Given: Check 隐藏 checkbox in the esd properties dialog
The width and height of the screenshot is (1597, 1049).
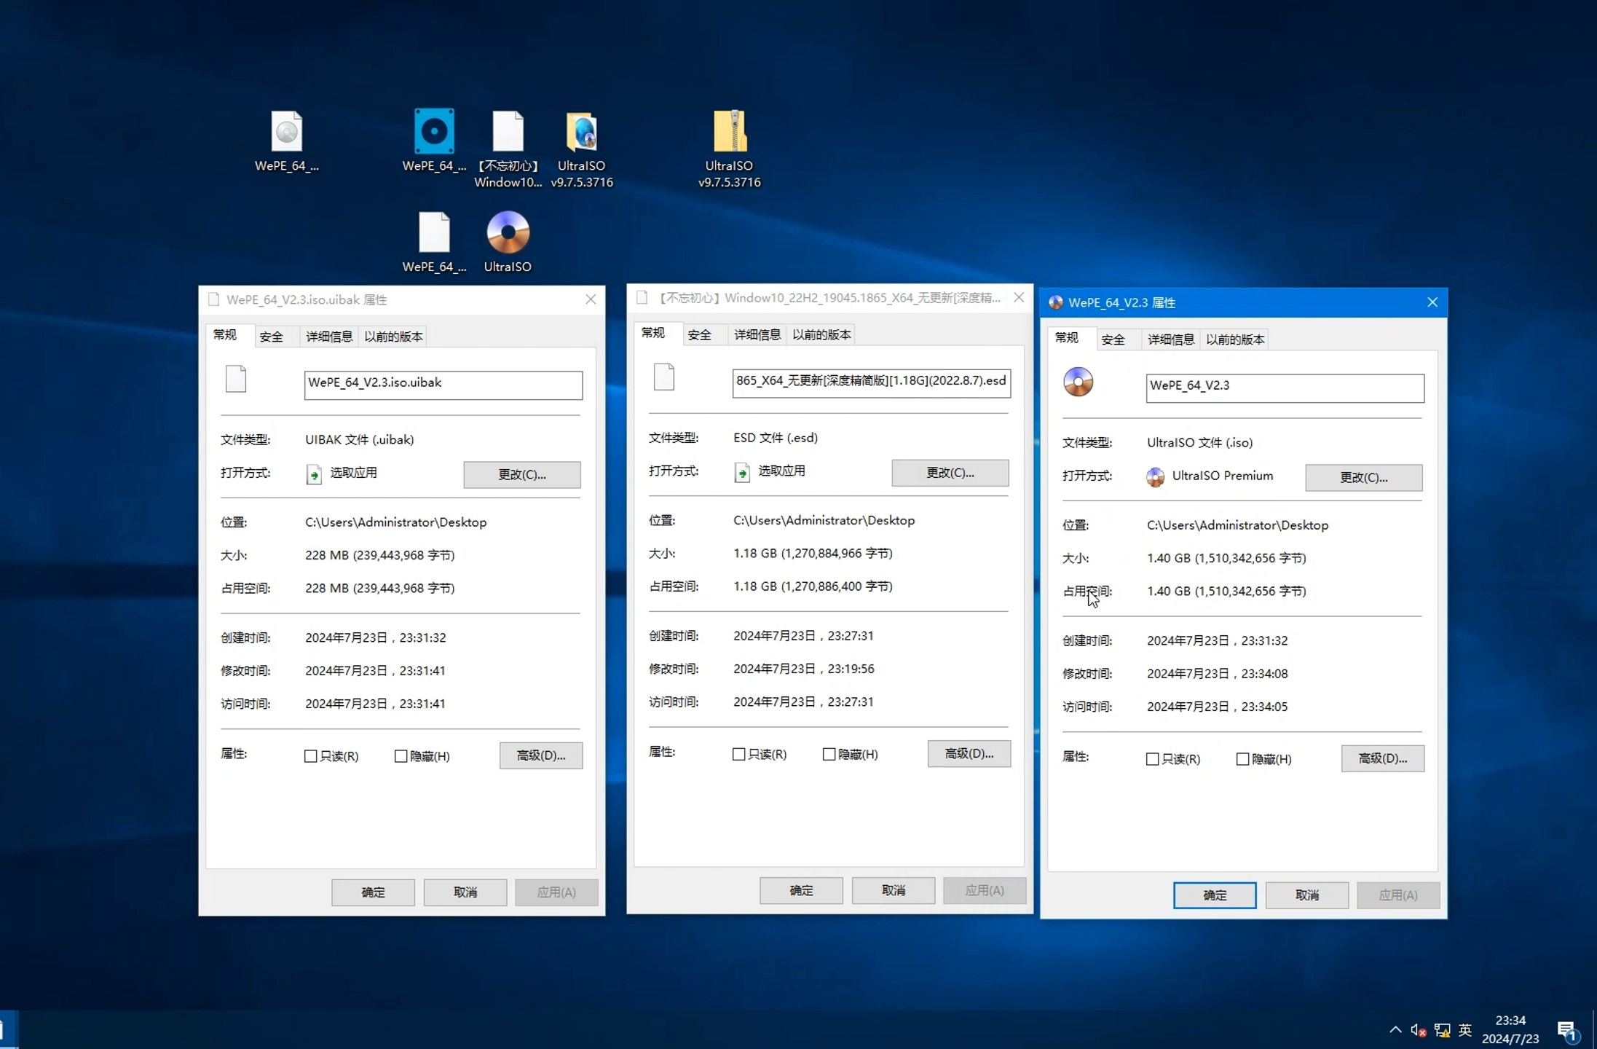Looking at the screenshot, I should pos(829,755).
